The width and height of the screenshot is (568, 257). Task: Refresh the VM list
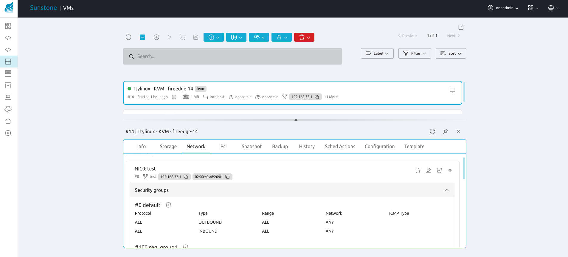click(x=128, y=37)
